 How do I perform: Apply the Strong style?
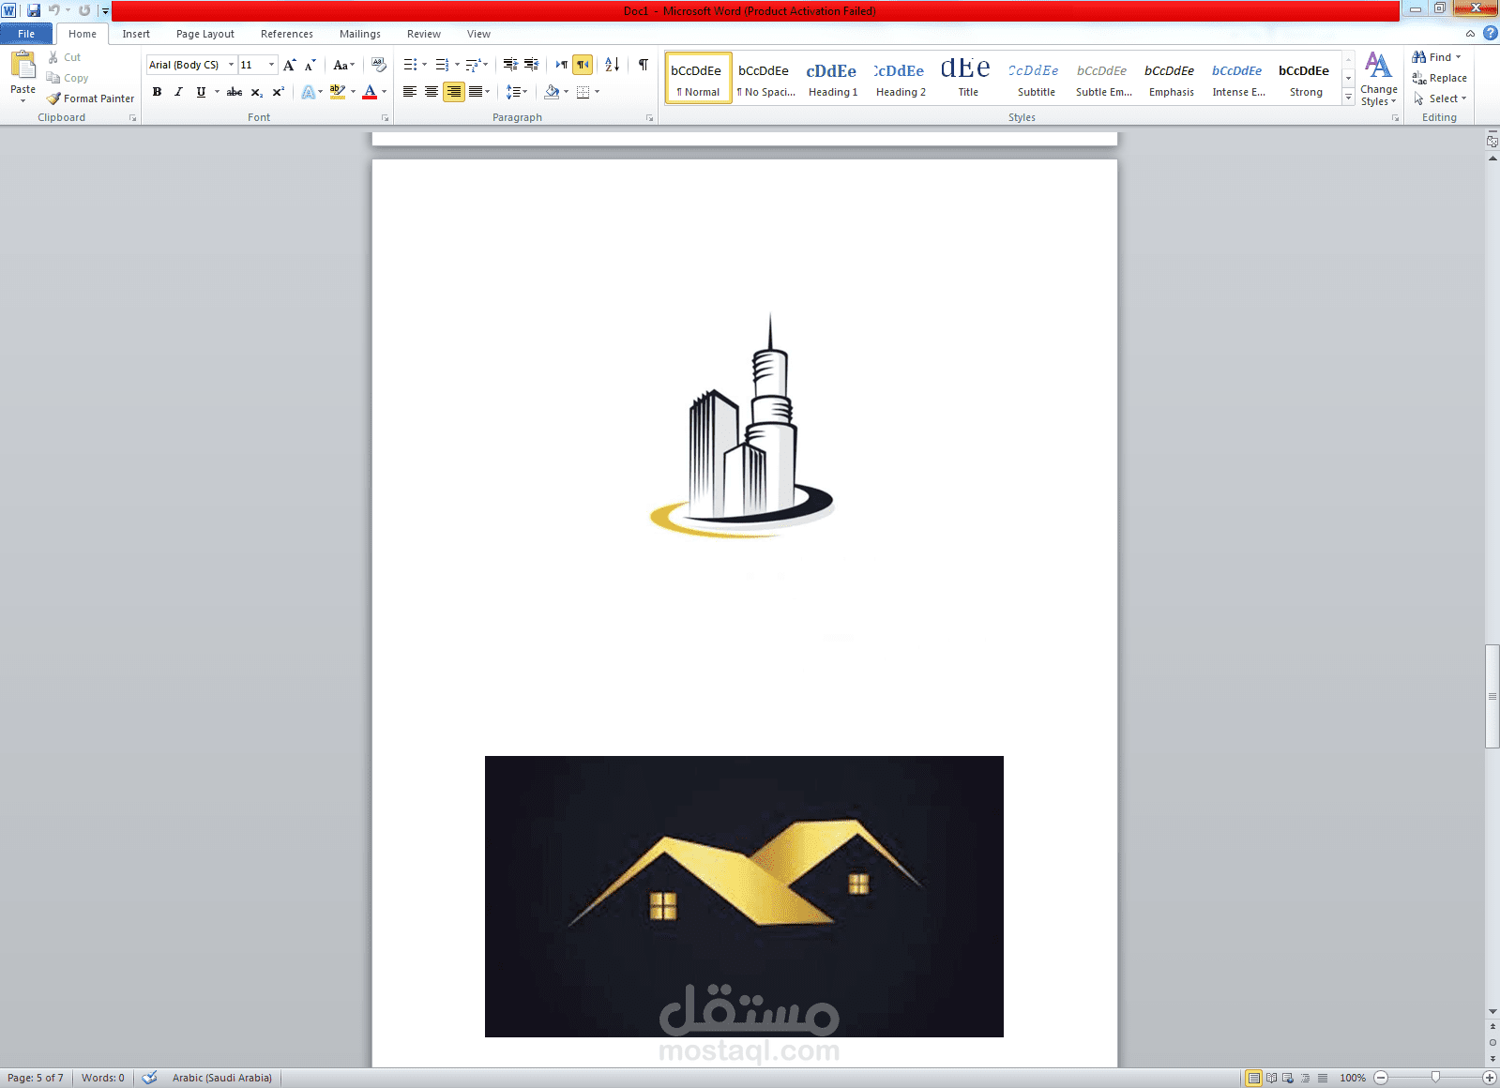pos(1306,79)
